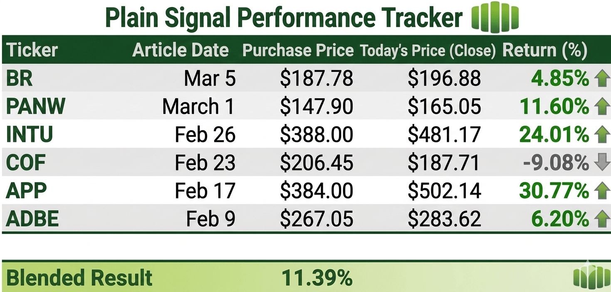Click the Return (%) column header

[545, 50]
